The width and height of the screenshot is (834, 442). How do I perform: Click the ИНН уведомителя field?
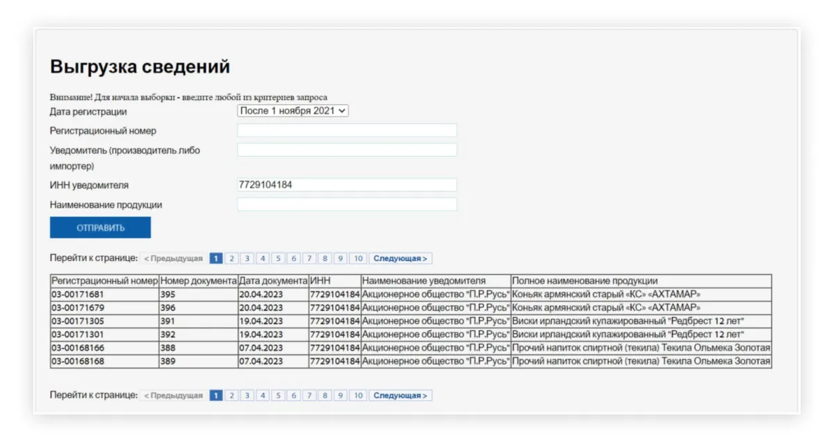point(347,185)
